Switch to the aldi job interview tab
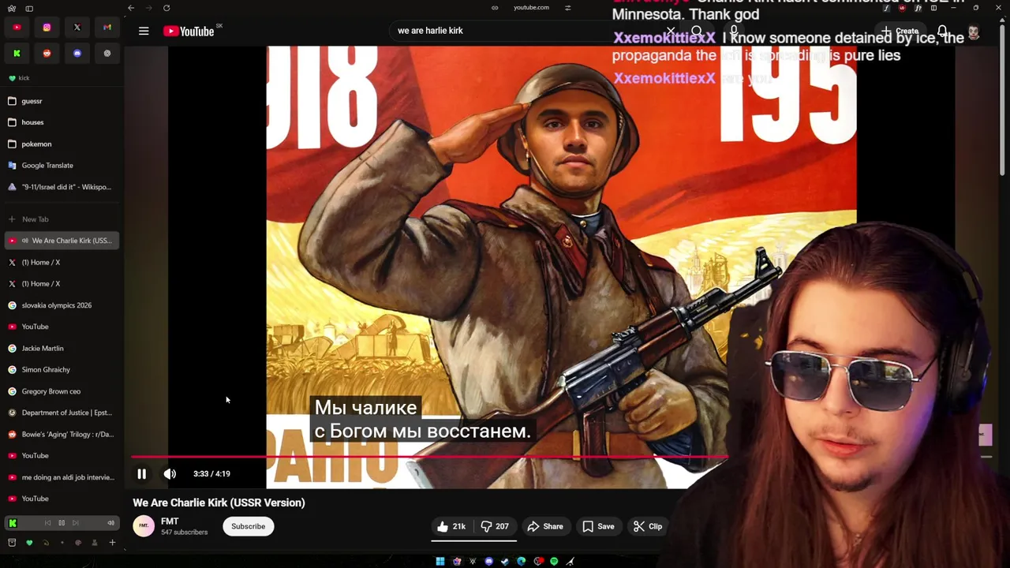Screen dimensions: 1010x568 click(x=62, y=477)
